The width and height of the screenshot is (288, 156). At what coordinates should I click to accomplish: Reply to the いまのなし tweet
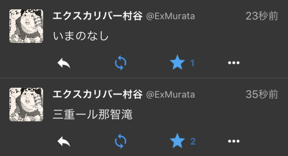click(64, 63)
